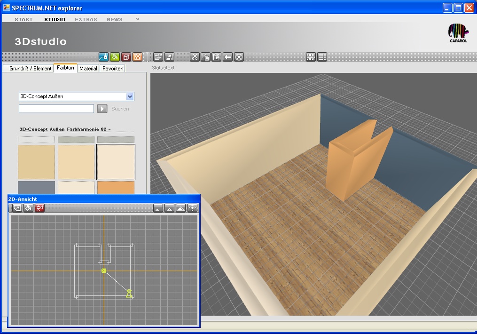477x334 pixels.
Task: Open the EXTRAS menu
Action: click(86, 19)
